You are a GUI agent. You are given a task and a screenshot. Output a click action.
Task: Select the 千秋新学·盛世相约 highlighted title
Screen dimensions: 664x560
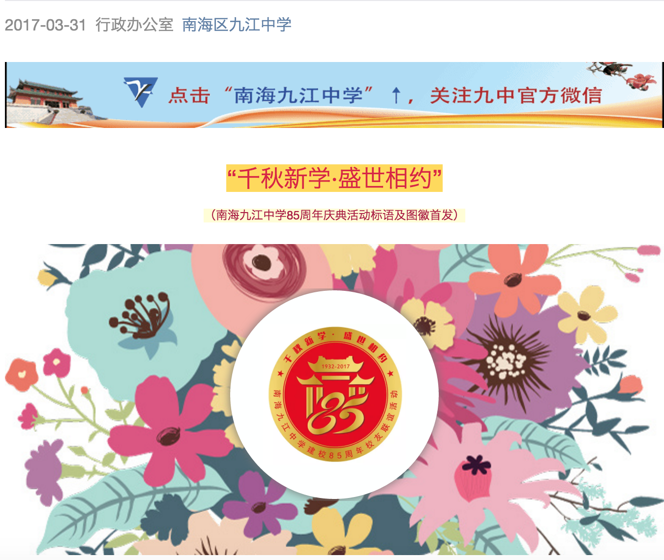pos(334,178)
